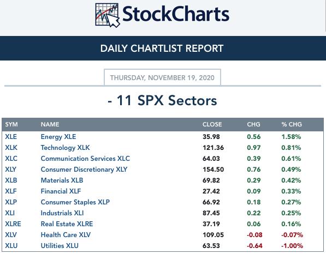The width and height of the screenshot is (326, 254).
Task: Click the StockCharts wordmark text
Action: 176,14
